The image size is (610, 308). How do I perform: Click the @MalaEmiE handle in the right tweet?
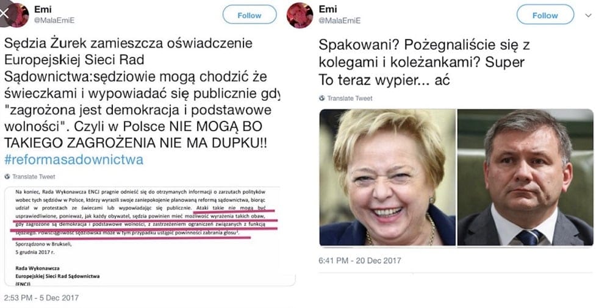339,21
